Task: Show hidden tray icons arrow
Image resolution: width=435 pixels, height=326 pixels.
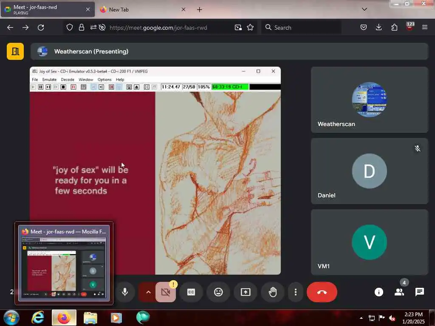Action: (x=361, y=318)
